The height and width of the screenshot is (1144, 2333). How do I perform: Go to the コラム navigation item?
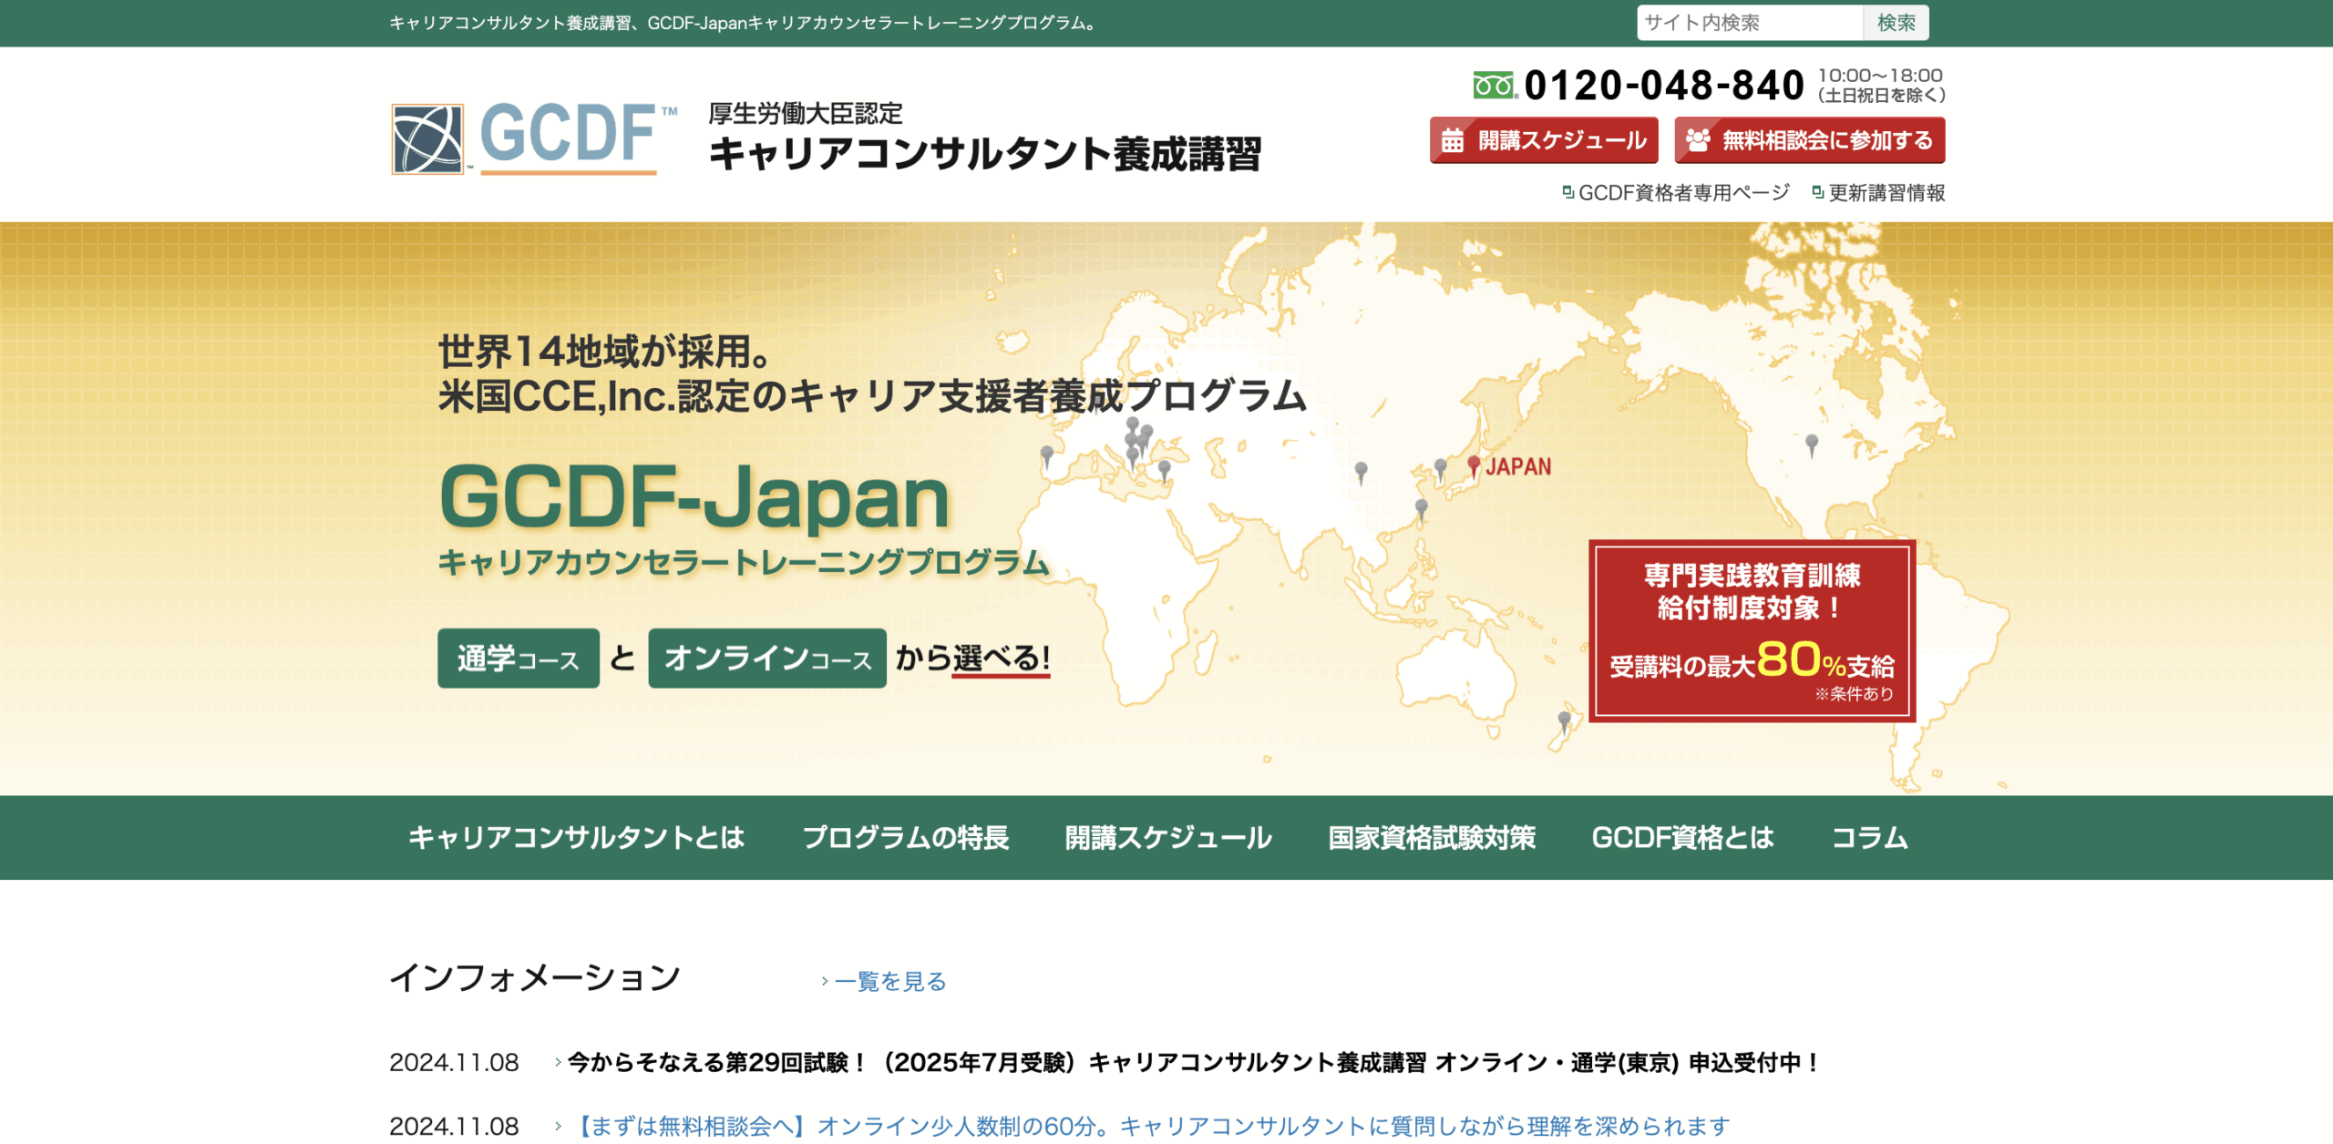click(x=1869, y=837)
